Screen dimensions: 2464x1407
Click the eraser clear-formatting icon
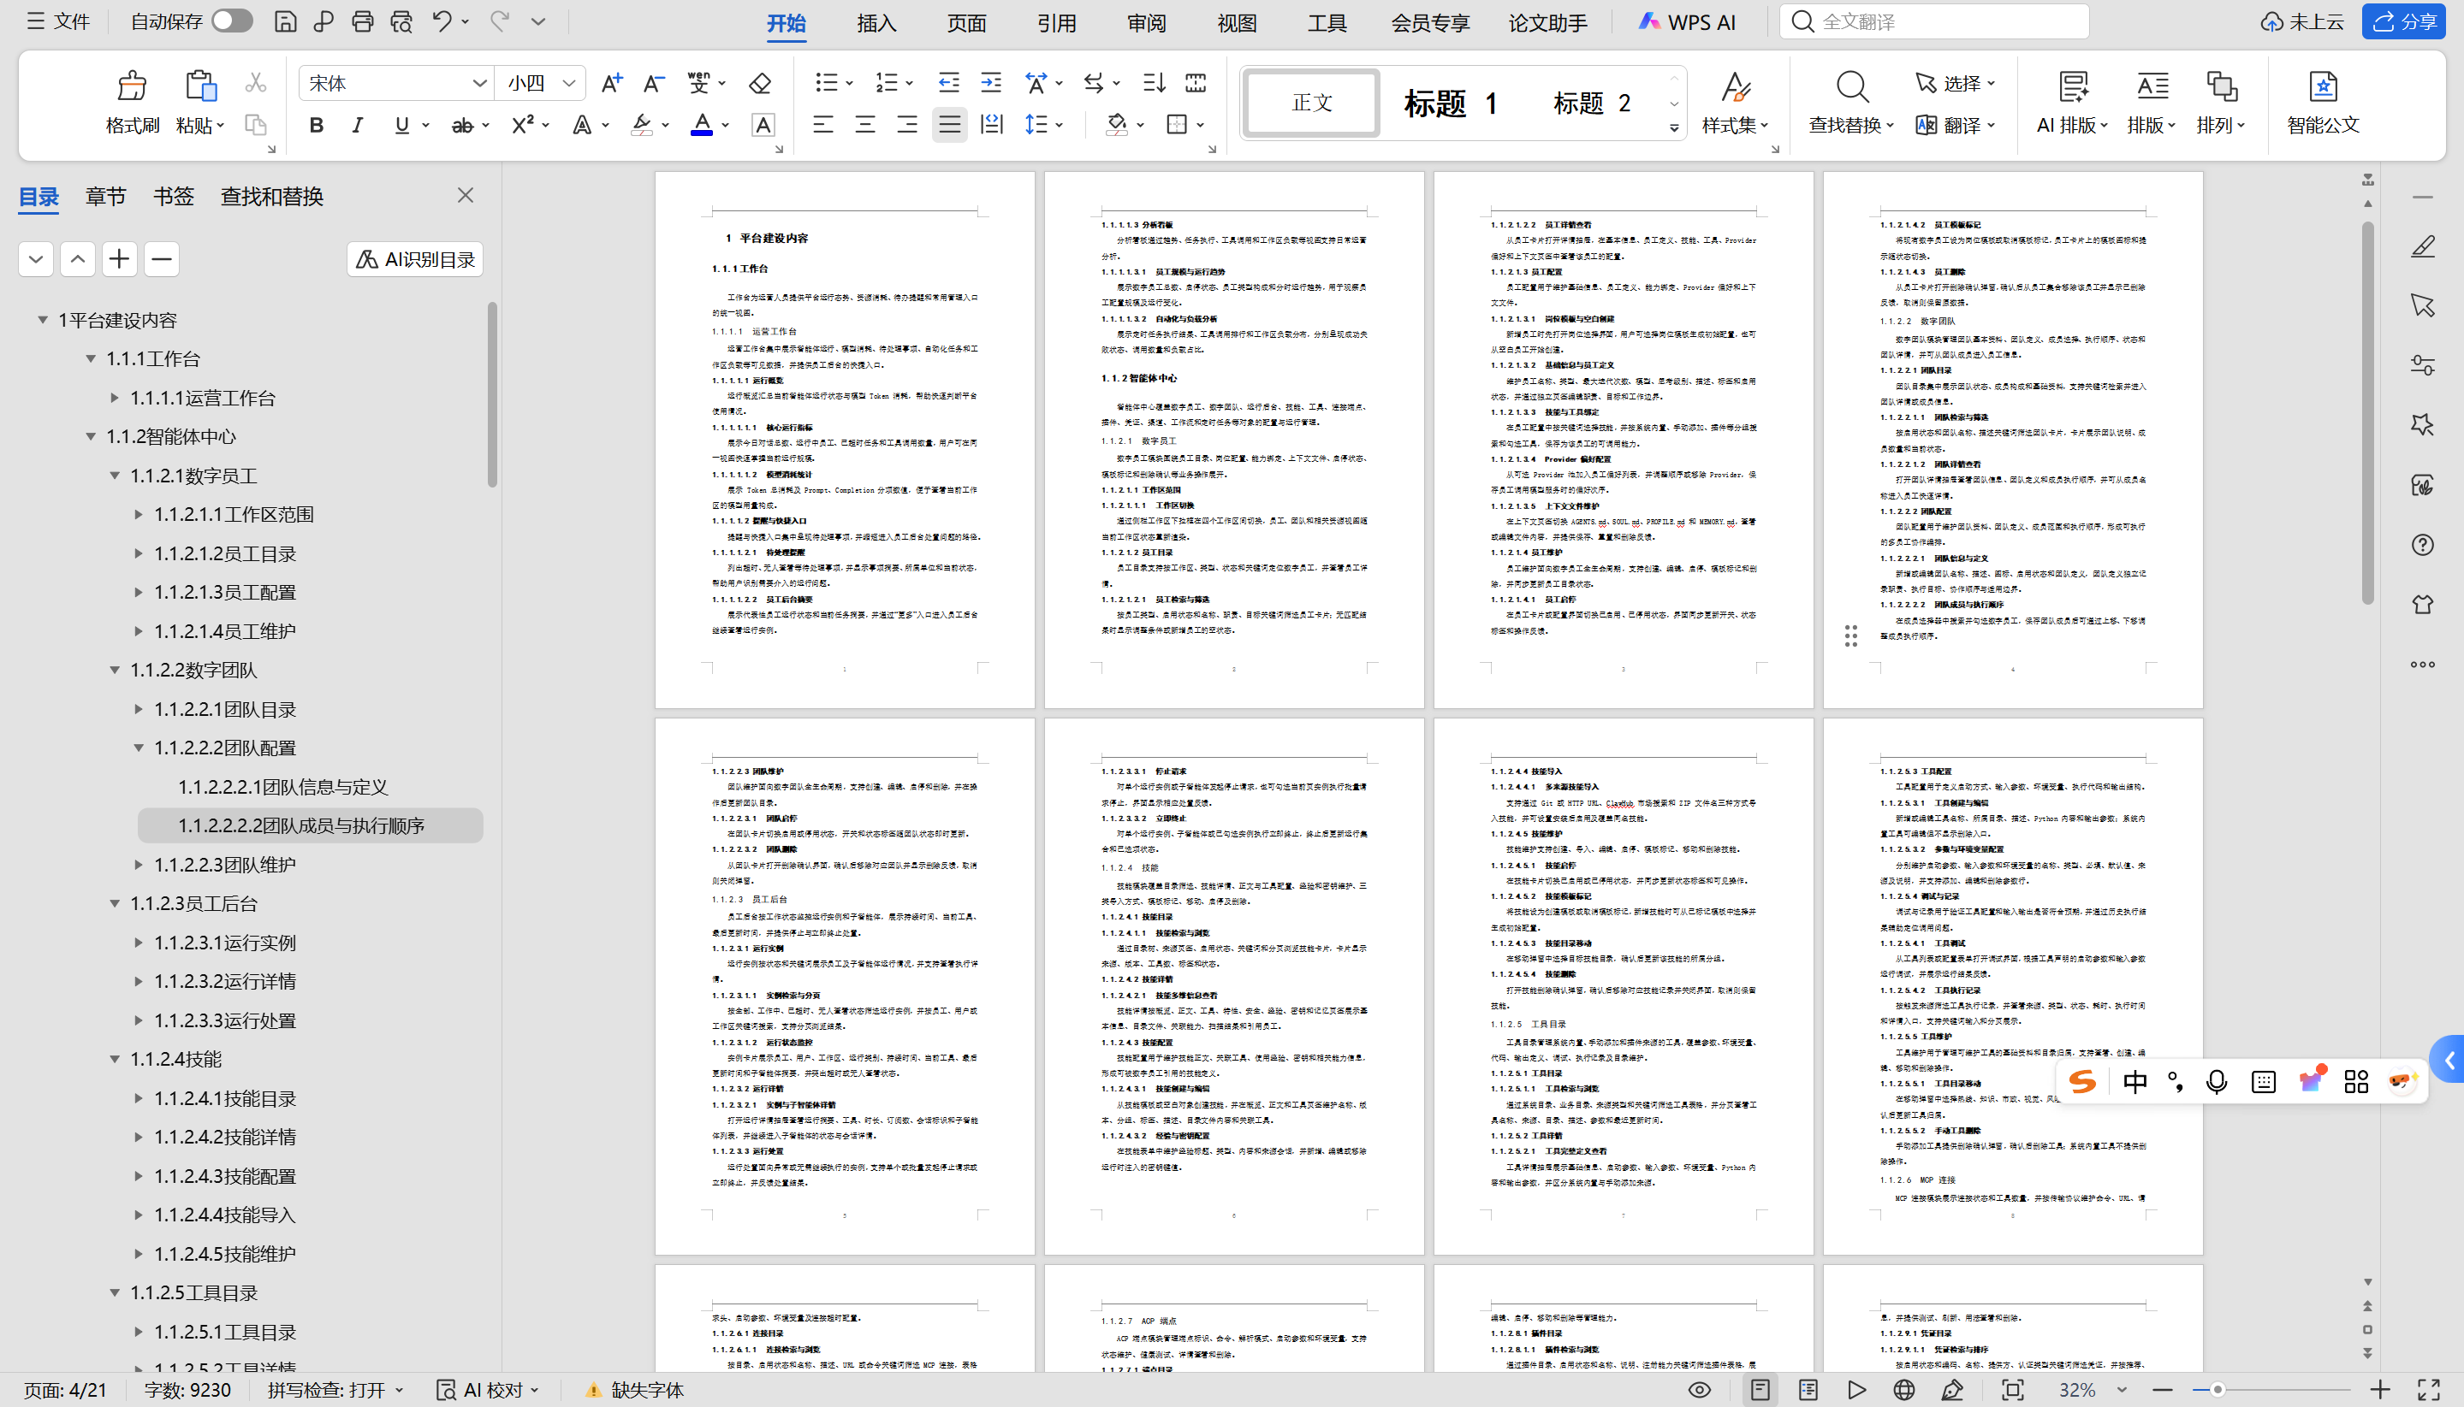760,83
